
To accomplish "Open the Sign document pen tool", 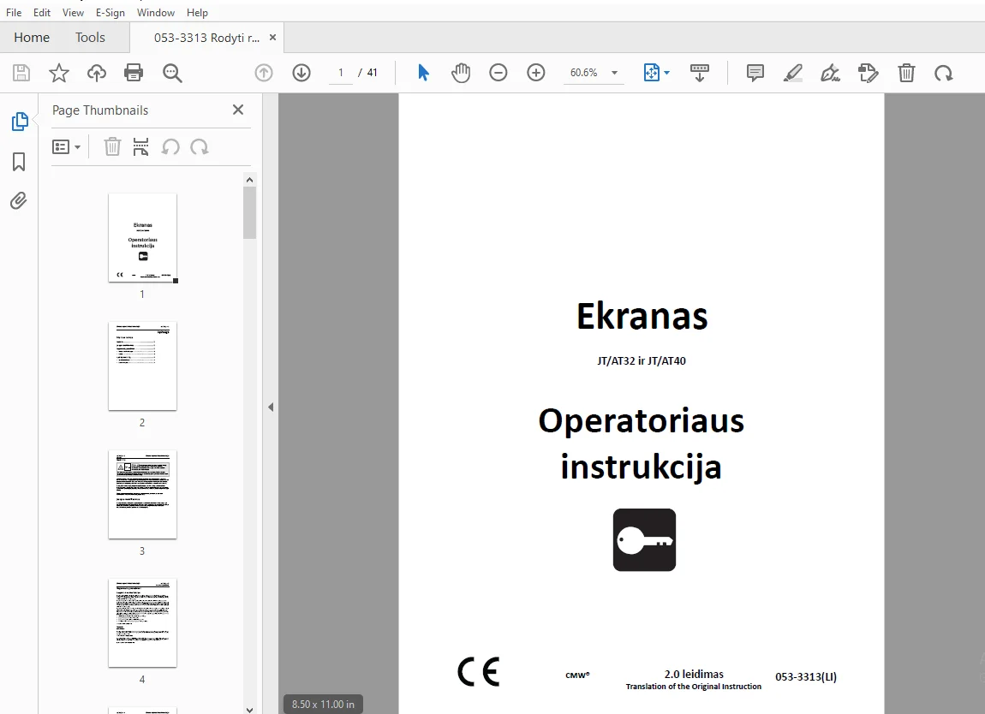I will 831,73.
